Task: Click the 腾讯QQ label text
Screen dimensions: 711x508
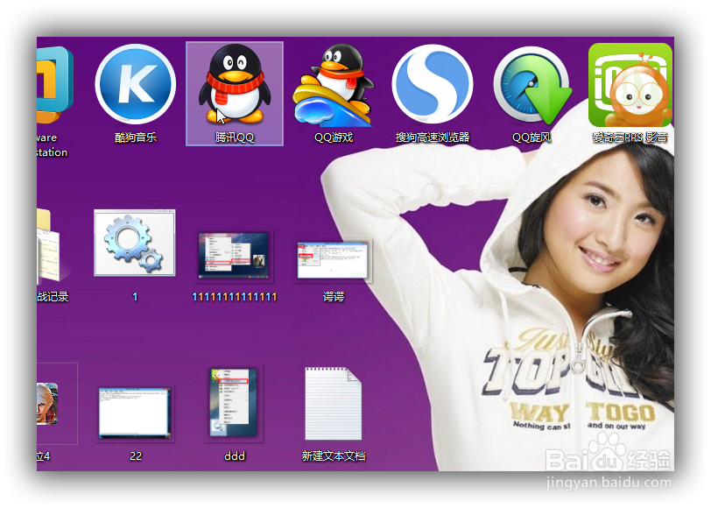Action: pyautogui.click(x=235, y=138)
